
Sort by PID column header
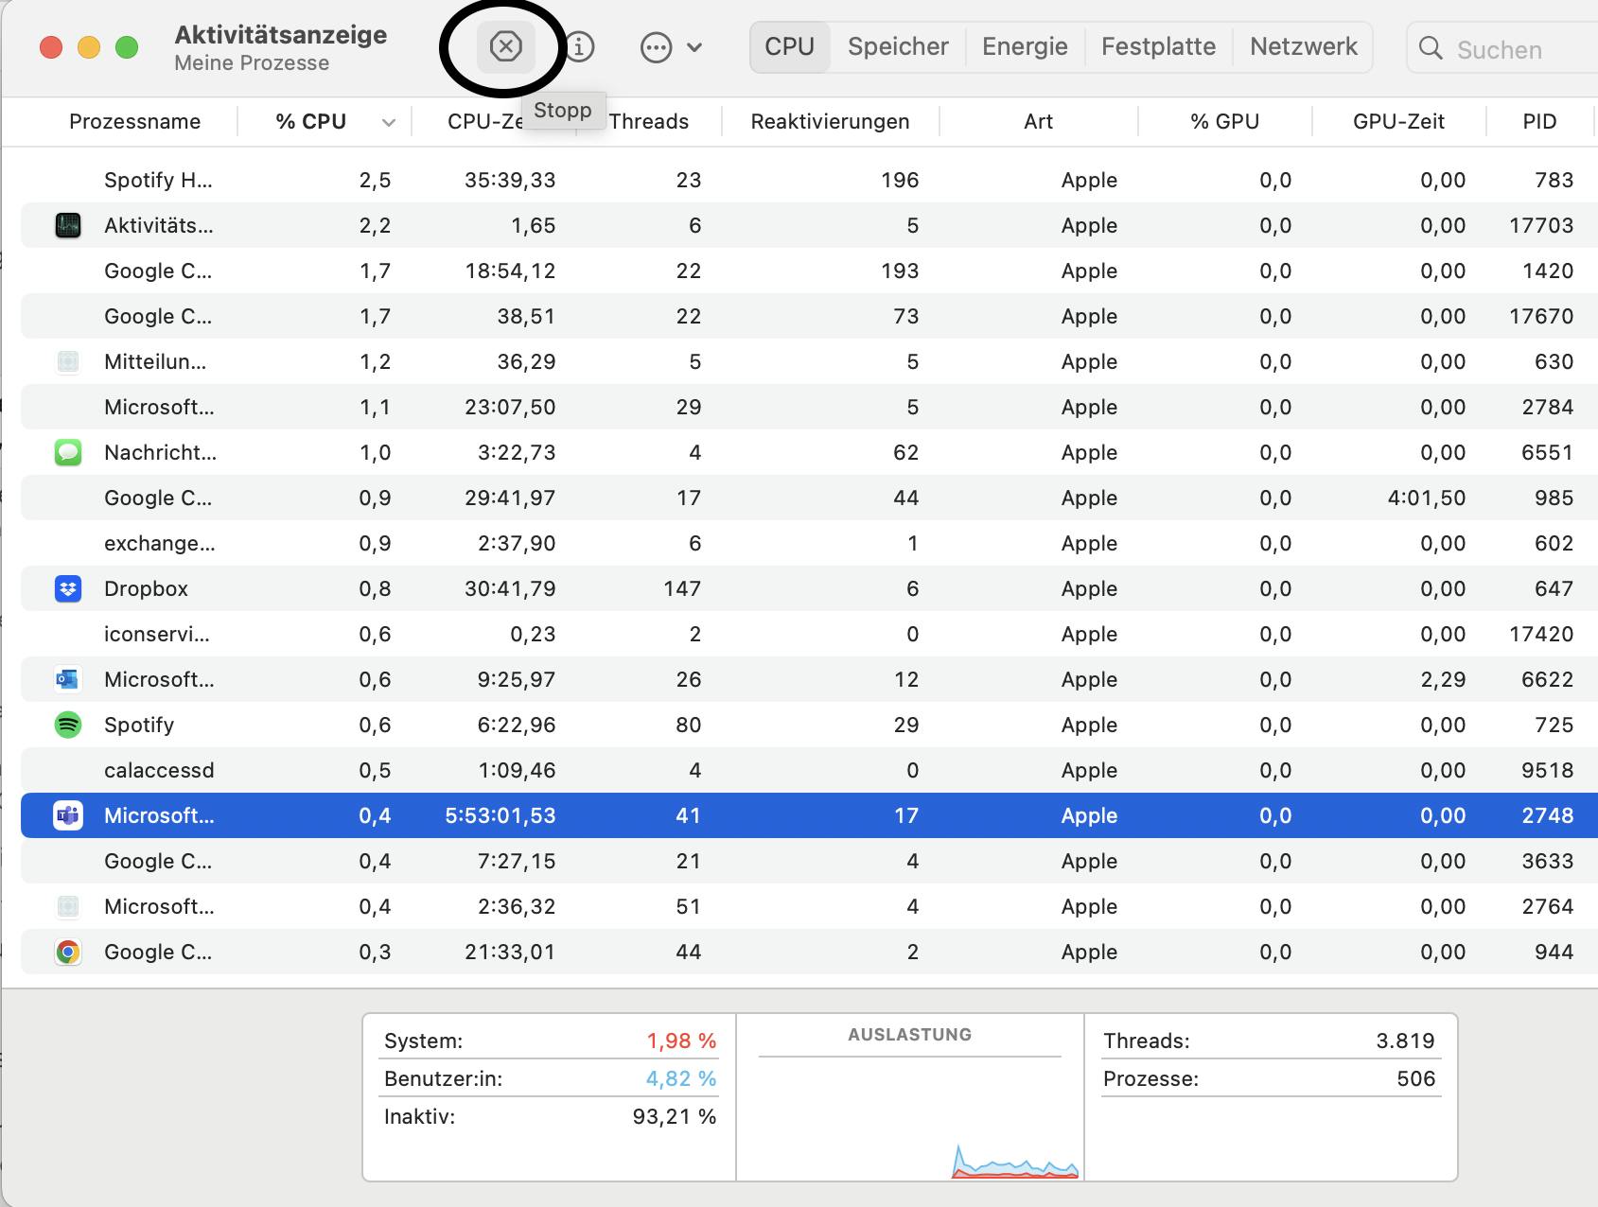1539,121
